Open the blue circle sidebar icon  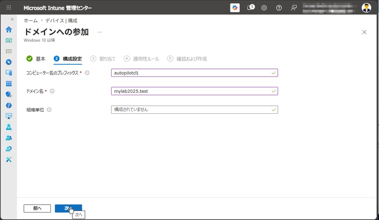coord(8,62)
